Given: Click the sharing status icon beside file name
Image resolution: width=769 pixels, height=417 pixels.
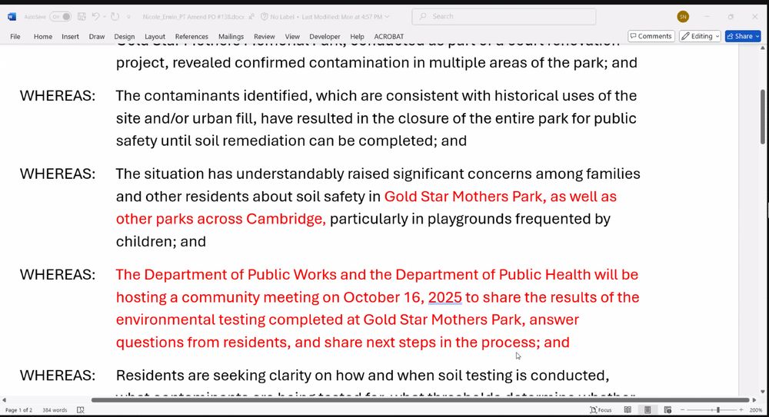Looking at the screenshot, I should pyautogui.click(x=251, y=17).
